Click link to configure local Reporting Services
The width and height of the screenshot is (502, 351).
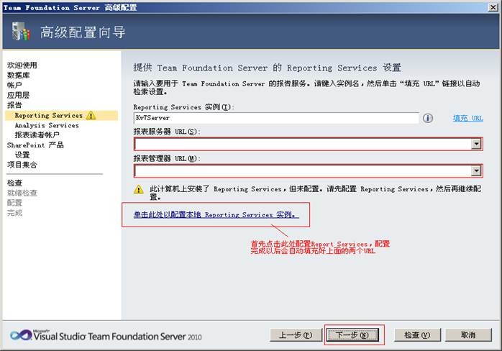point(216,214)
